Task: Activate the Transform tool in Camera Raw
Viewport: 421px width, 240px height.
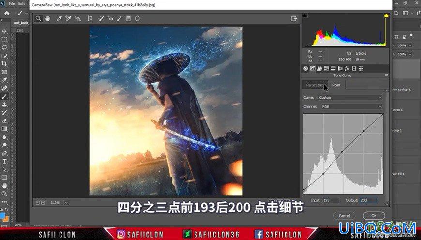Action: click(x=90, y=18)
